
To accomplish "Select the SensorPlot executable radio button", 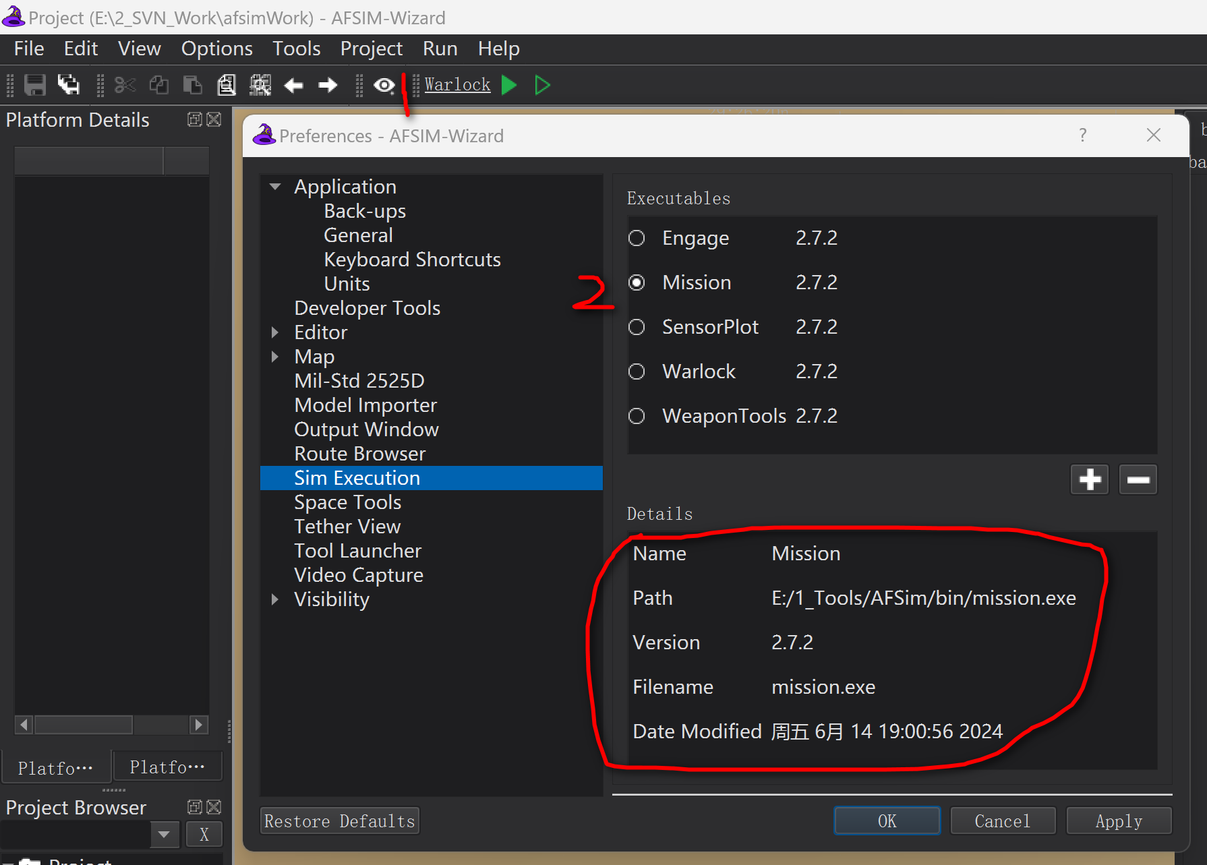I will [x=637, y=327].
